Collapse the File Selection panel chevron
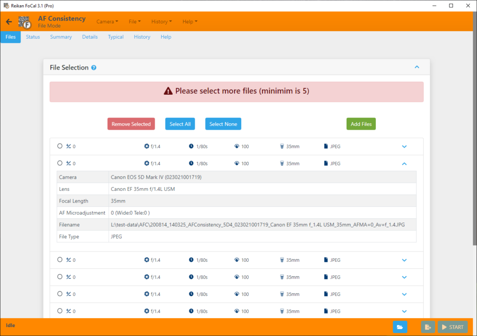 click(417, 67)
